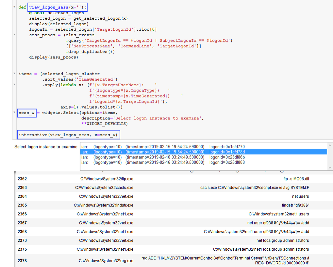
Task: Click the 'Select logon instance to examine' label
Action: coord(46,147)
